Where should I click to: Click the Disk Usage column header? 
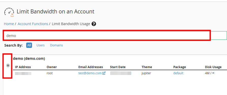213,67
